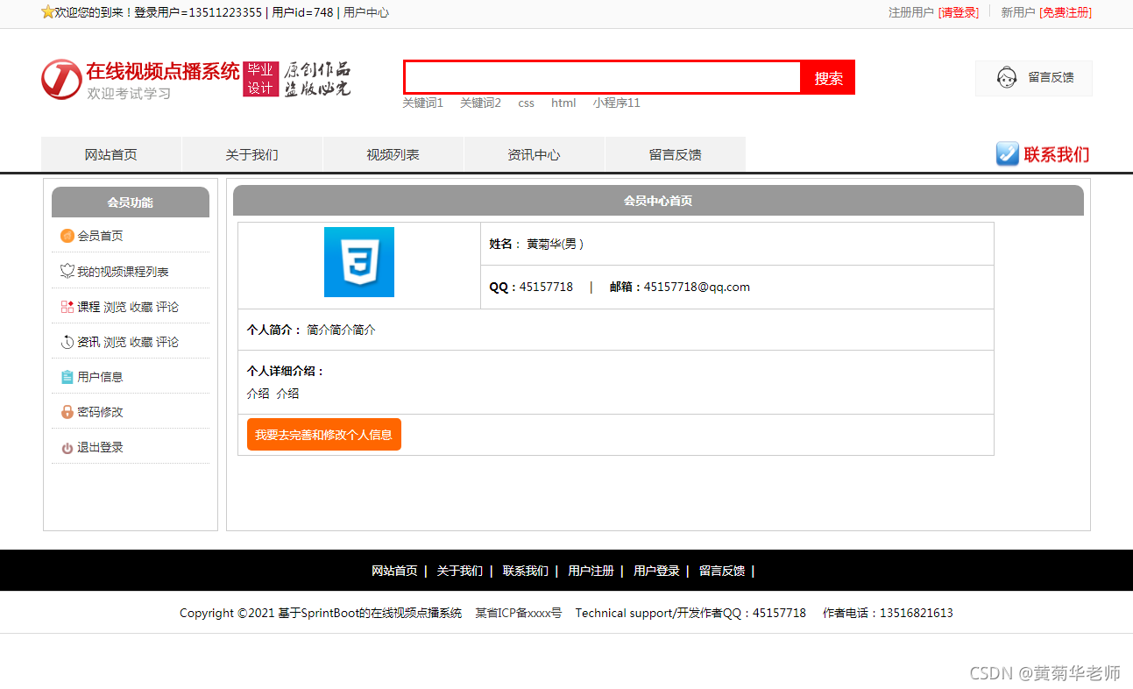
Task: Click the lock icon for 密码修改
Action: [x=67, y=411]
